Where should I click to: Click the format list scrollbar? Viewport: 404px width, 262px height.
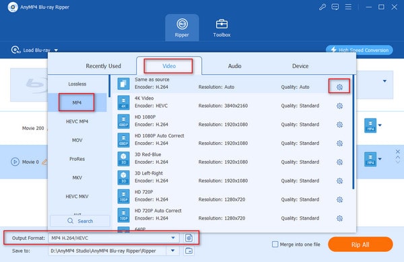[353, 132]
